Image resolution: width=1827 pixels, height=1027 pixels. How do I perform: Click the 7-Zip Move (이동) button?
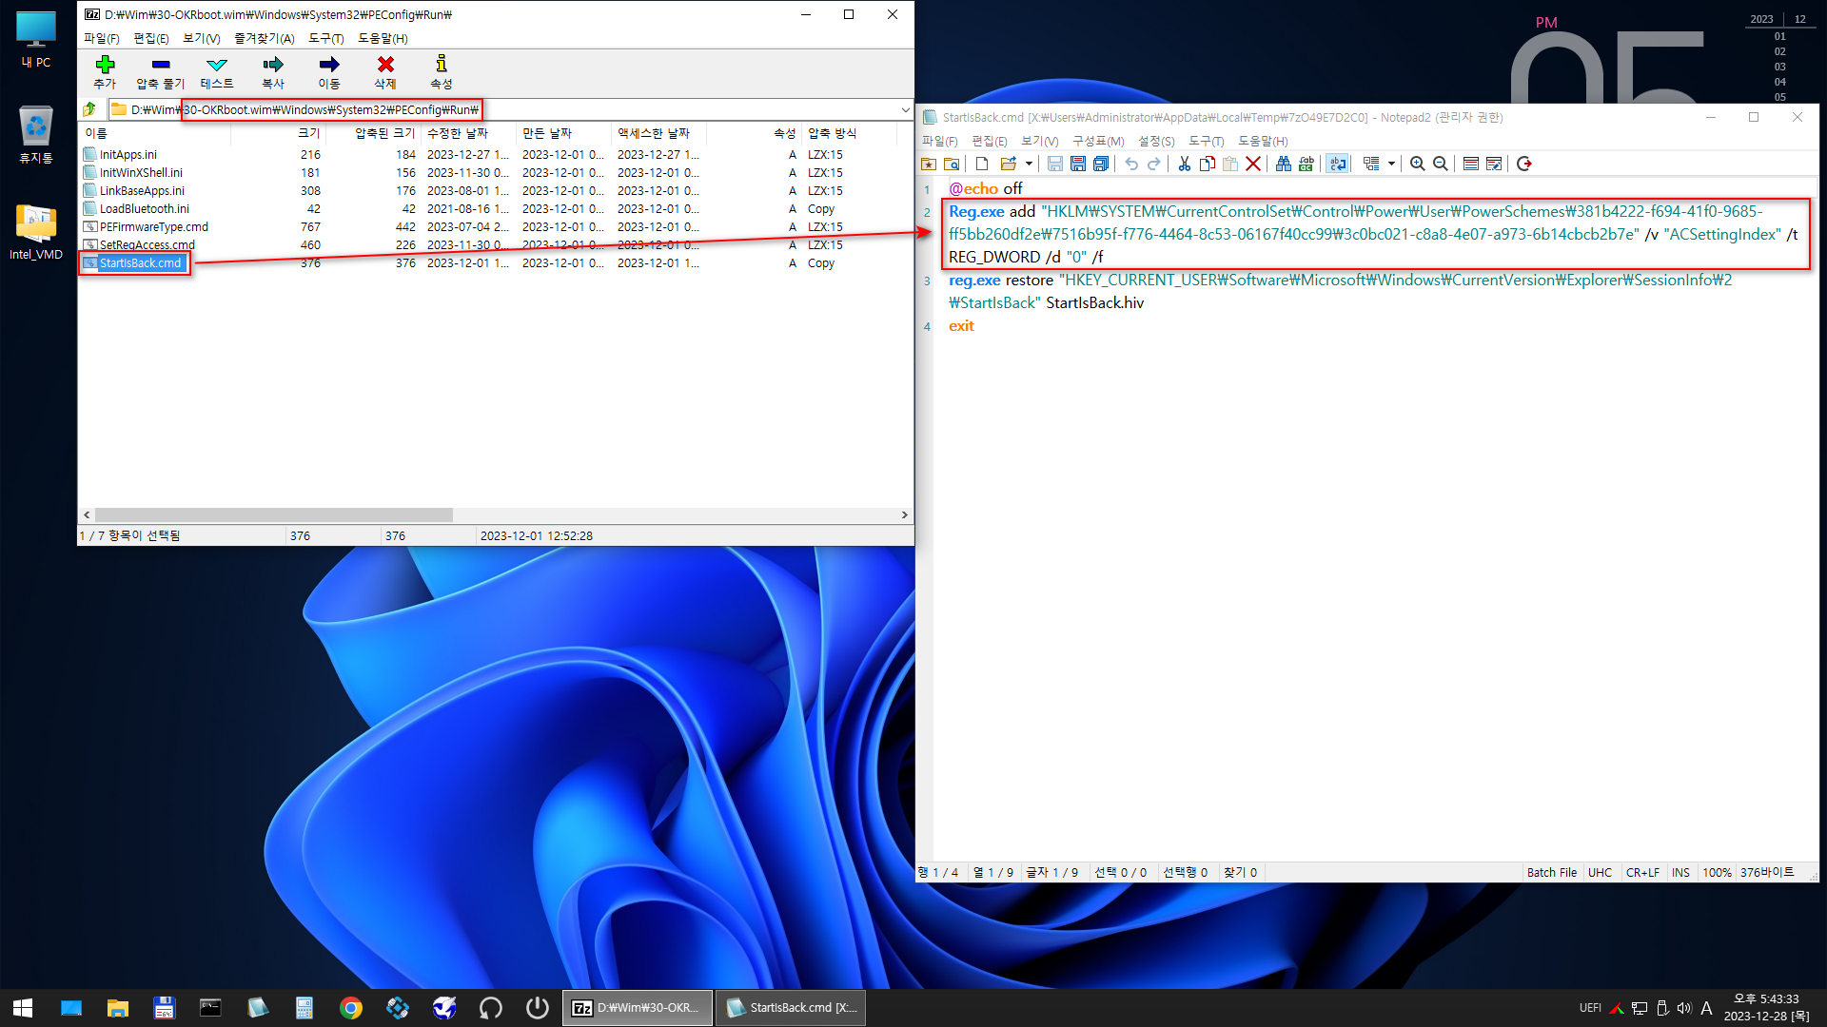tap(329, 72)
